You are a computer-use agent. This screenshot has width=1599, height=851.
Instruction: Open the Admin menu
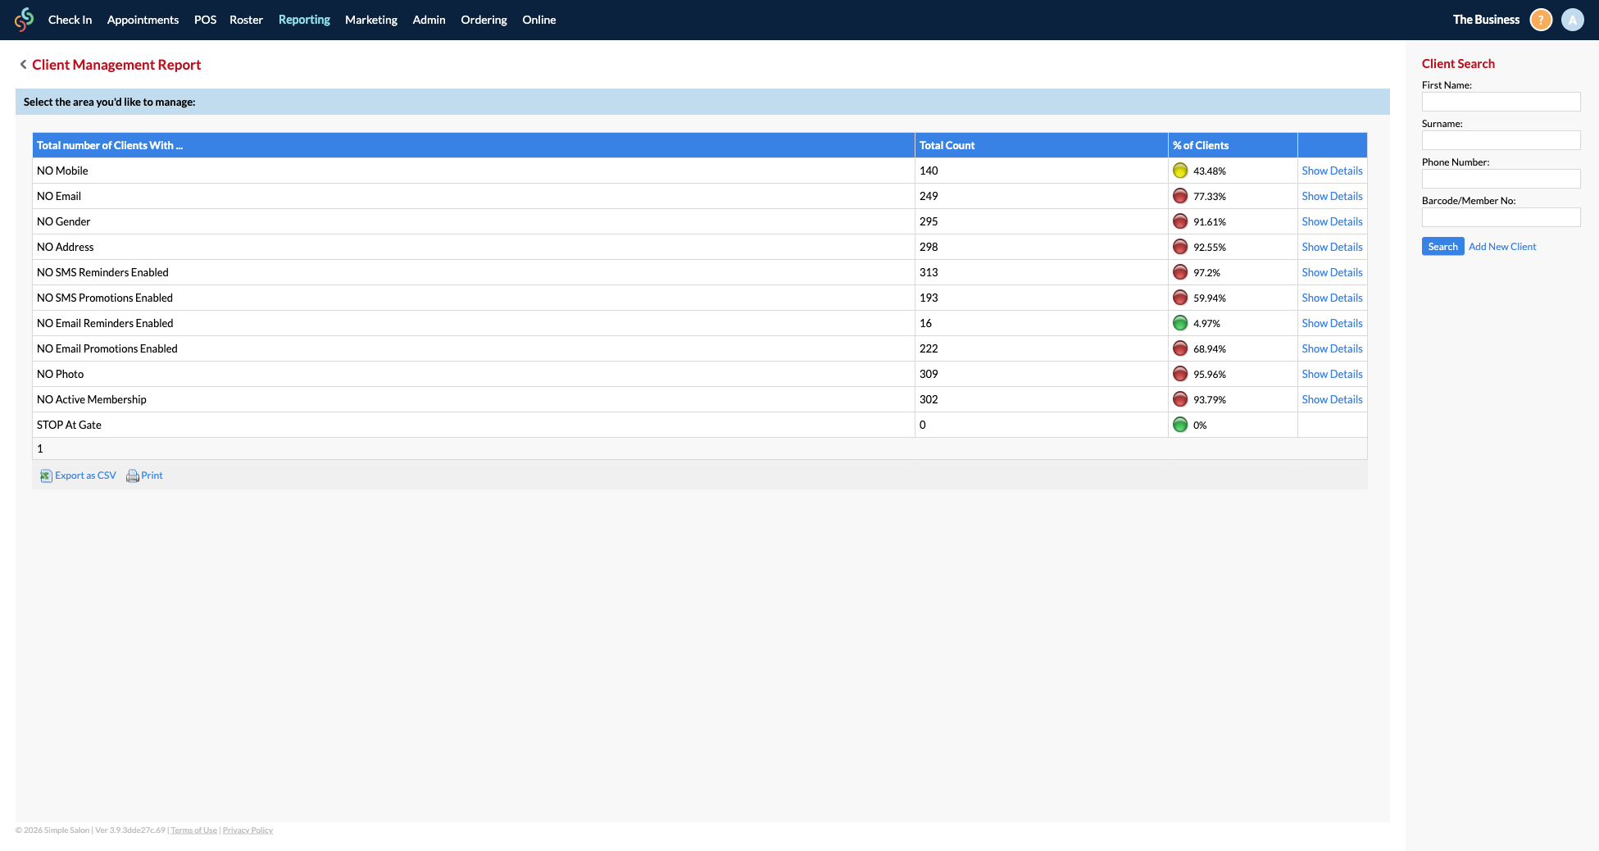429,20
